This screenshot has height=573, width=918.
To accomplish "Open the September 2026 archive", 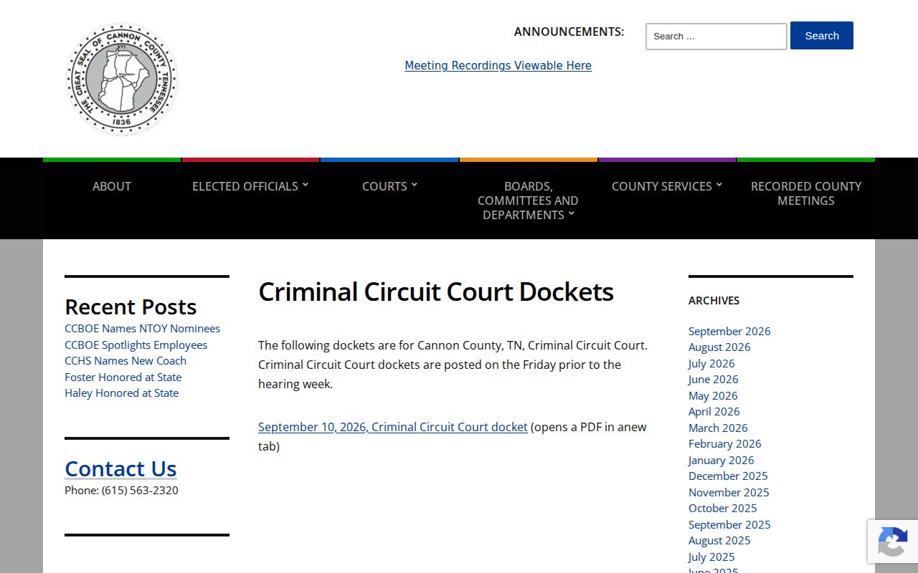I will click(x=729, y=331).
